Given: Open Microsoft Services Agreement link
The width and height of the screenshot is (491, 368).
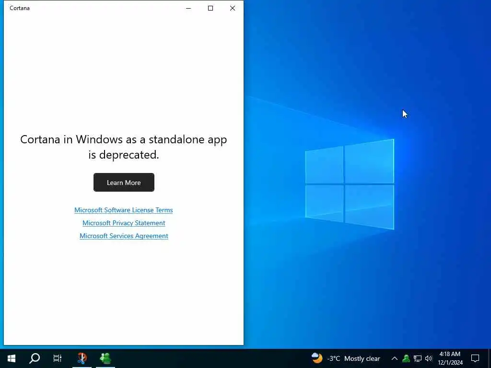Looking at the screenshot, I should click(124, 236).
